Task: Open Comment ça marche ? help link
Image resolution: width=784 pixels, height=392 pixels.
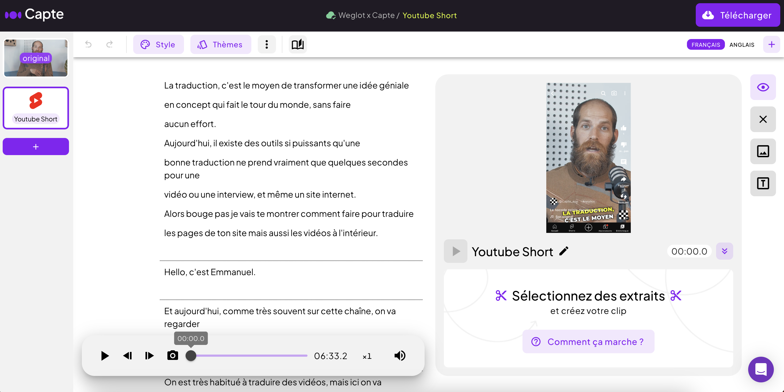Action: pos(588,341)
